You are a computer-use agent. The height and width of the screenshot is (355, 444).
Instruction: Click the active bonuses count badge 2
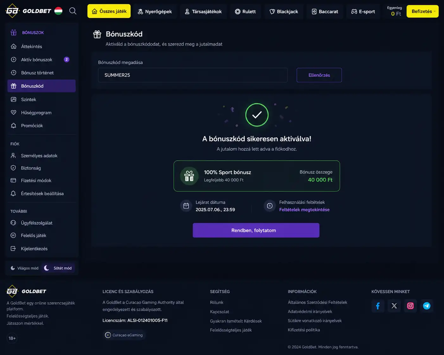point(67,59)
